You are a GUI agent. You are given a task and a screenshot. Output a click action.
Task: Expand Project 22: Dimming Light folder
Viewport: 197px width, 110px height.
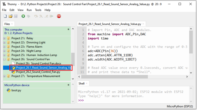(5, 42)
